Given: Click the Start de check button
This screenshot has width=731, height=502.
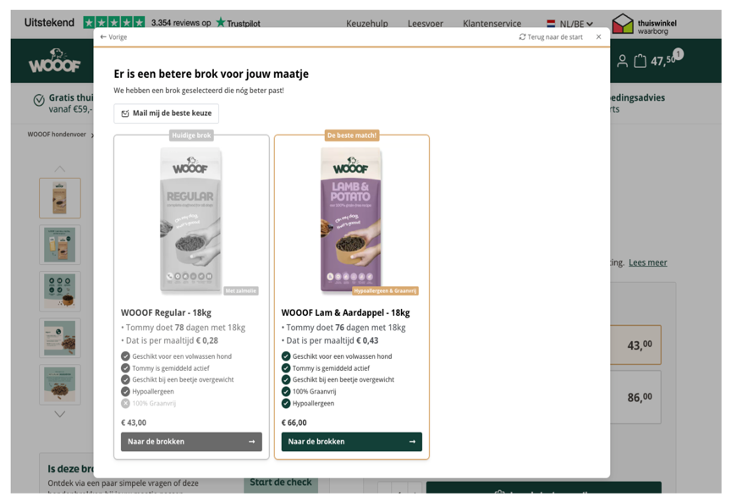Looking at the screenshot, I should pos(281,483).
